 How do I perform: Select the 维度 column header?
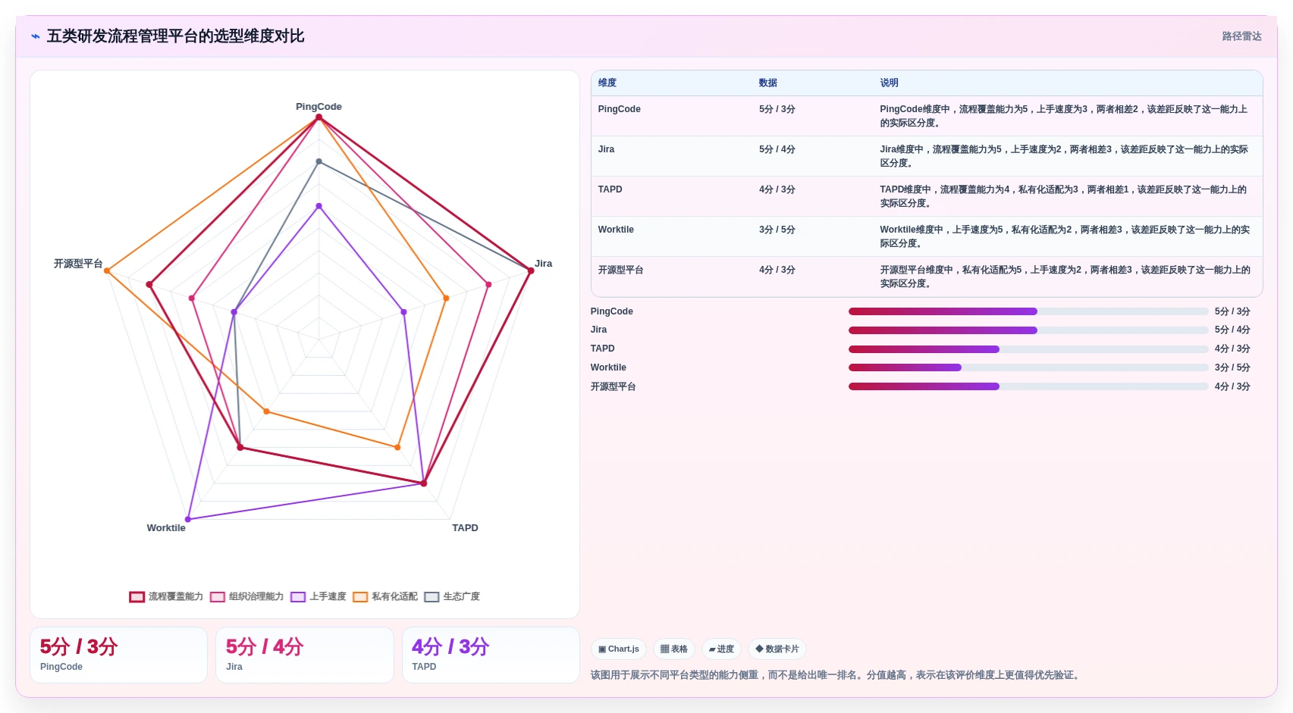click(x=607, y=83)
